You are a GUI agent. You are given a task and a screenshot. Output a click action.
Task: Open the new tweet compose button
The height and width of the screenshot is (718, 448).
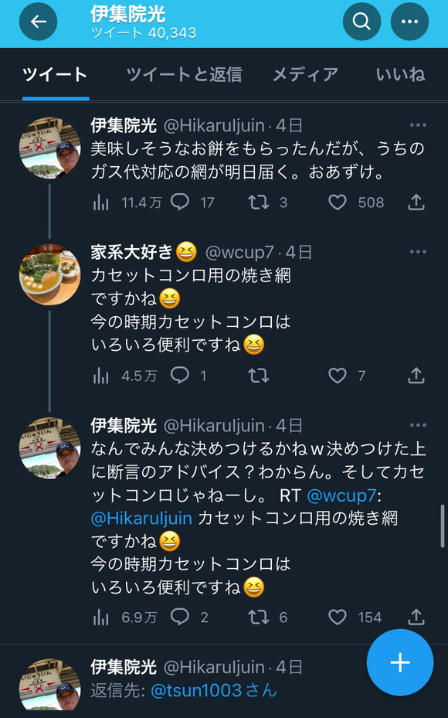click(x=399, y=662)
